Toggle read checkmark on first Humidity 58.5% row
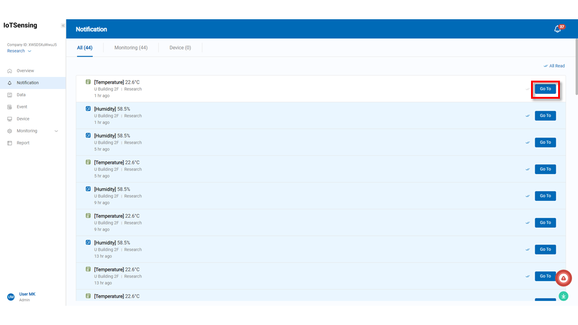 click(x=528, y=116)
